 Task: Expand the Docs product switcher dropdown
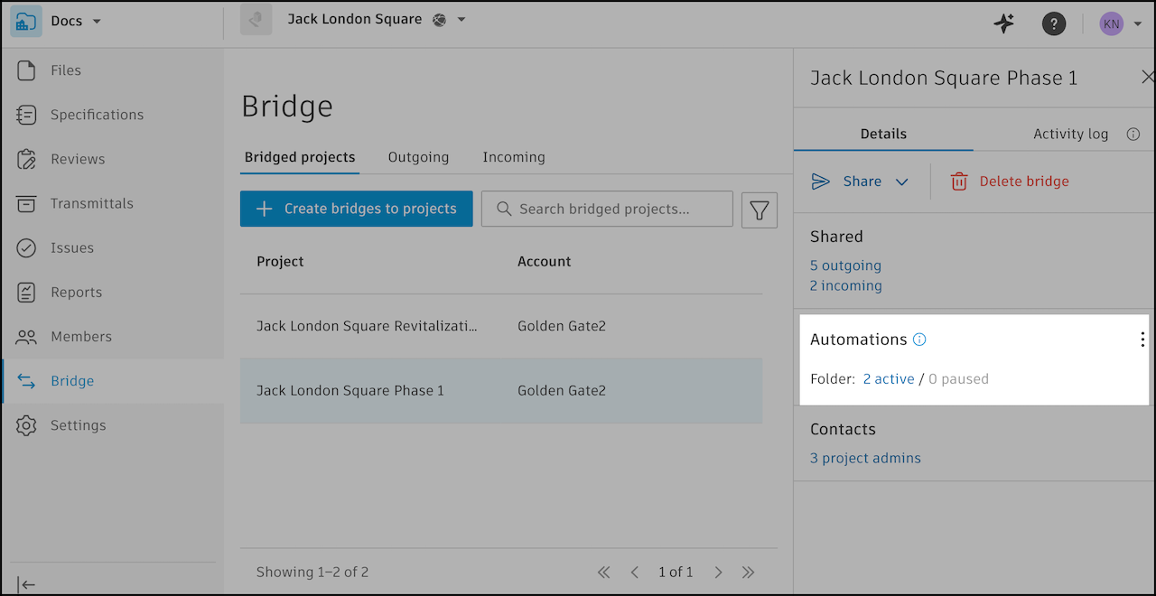[97, 21]
